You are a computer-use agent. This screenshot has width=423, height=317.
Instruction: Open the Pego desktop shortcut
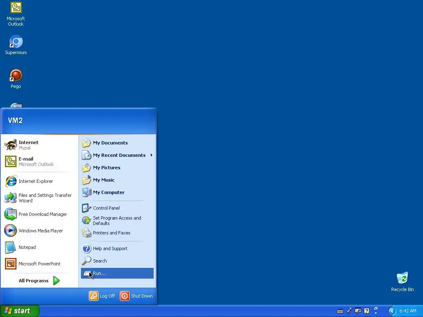(x=16, y=76)
